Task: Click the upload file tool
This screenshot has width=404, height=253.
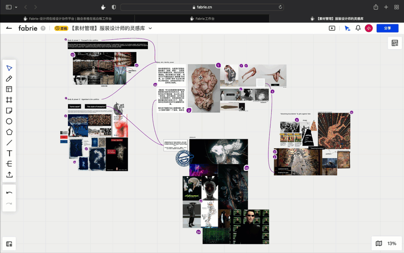Action: click(9, 175)
